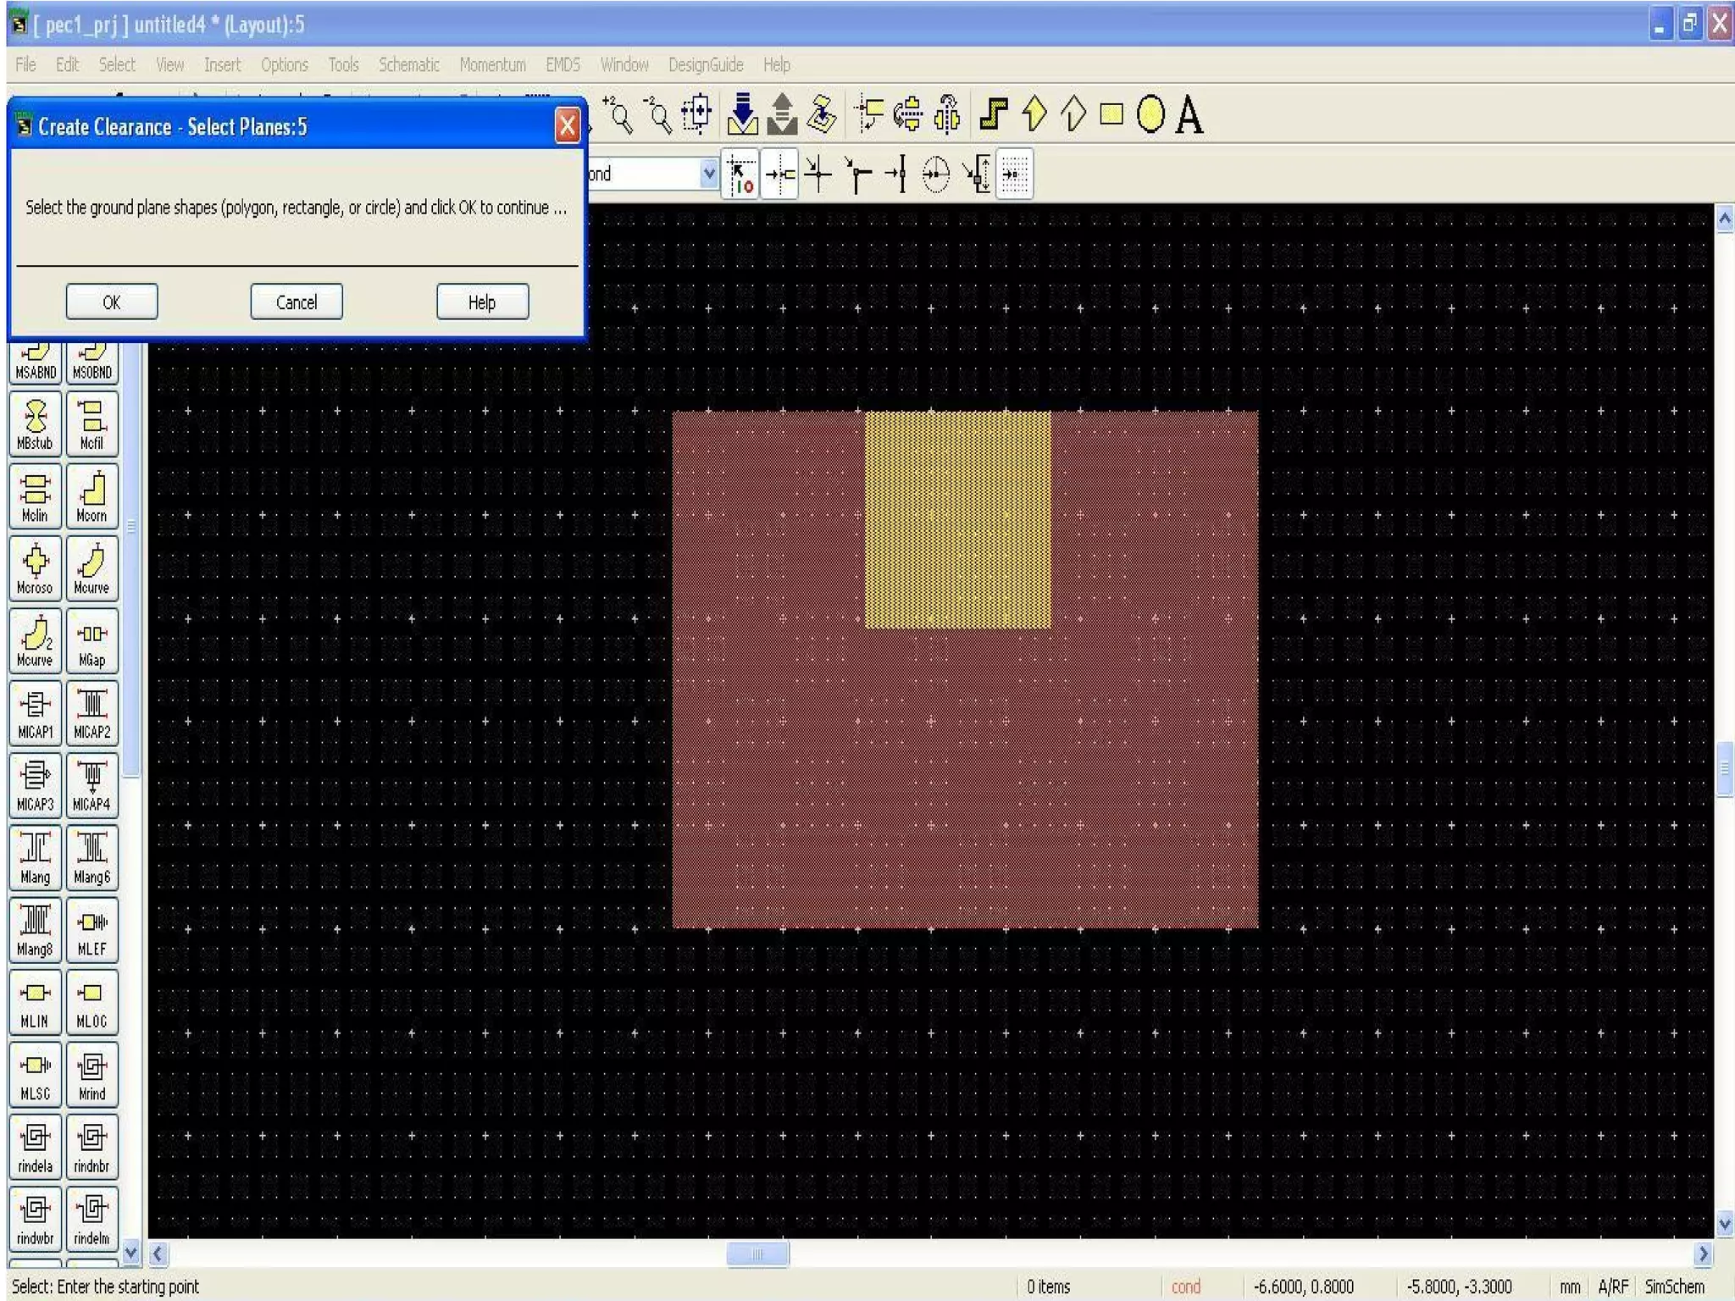The image size is (1735, 1301).
Task: Choose the Insert Path tool icon
Action: 993,114
